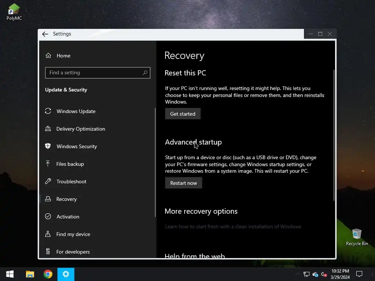Launch Google Chrome from the taskbar
The image size is (375, 281).
point(48,274)
